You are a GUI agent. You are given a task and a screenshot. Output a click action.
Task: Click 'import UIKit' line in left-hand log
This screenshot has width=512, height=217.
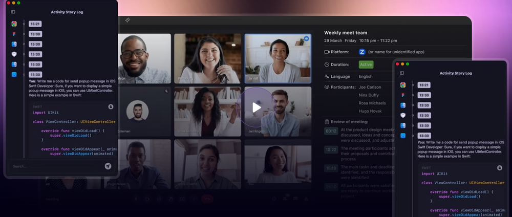click(46, 113)
